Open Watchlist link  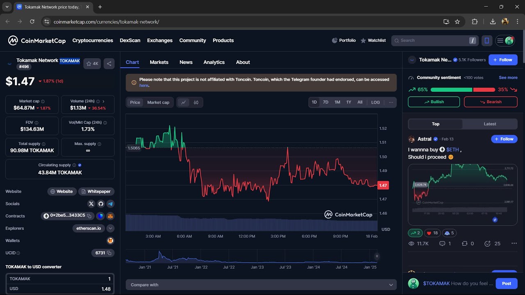373,41
